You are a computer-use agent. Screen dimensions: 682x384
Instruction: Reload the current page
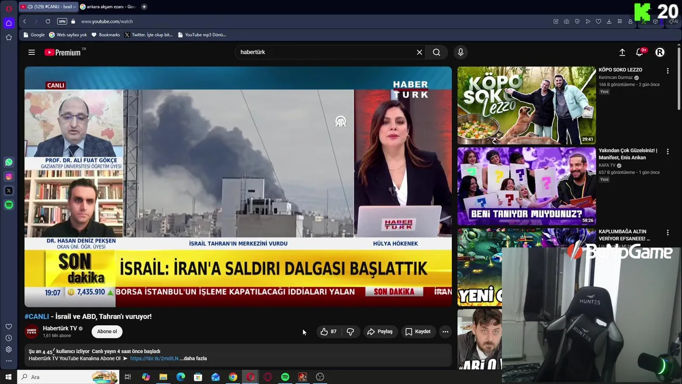tap(48, 21)
